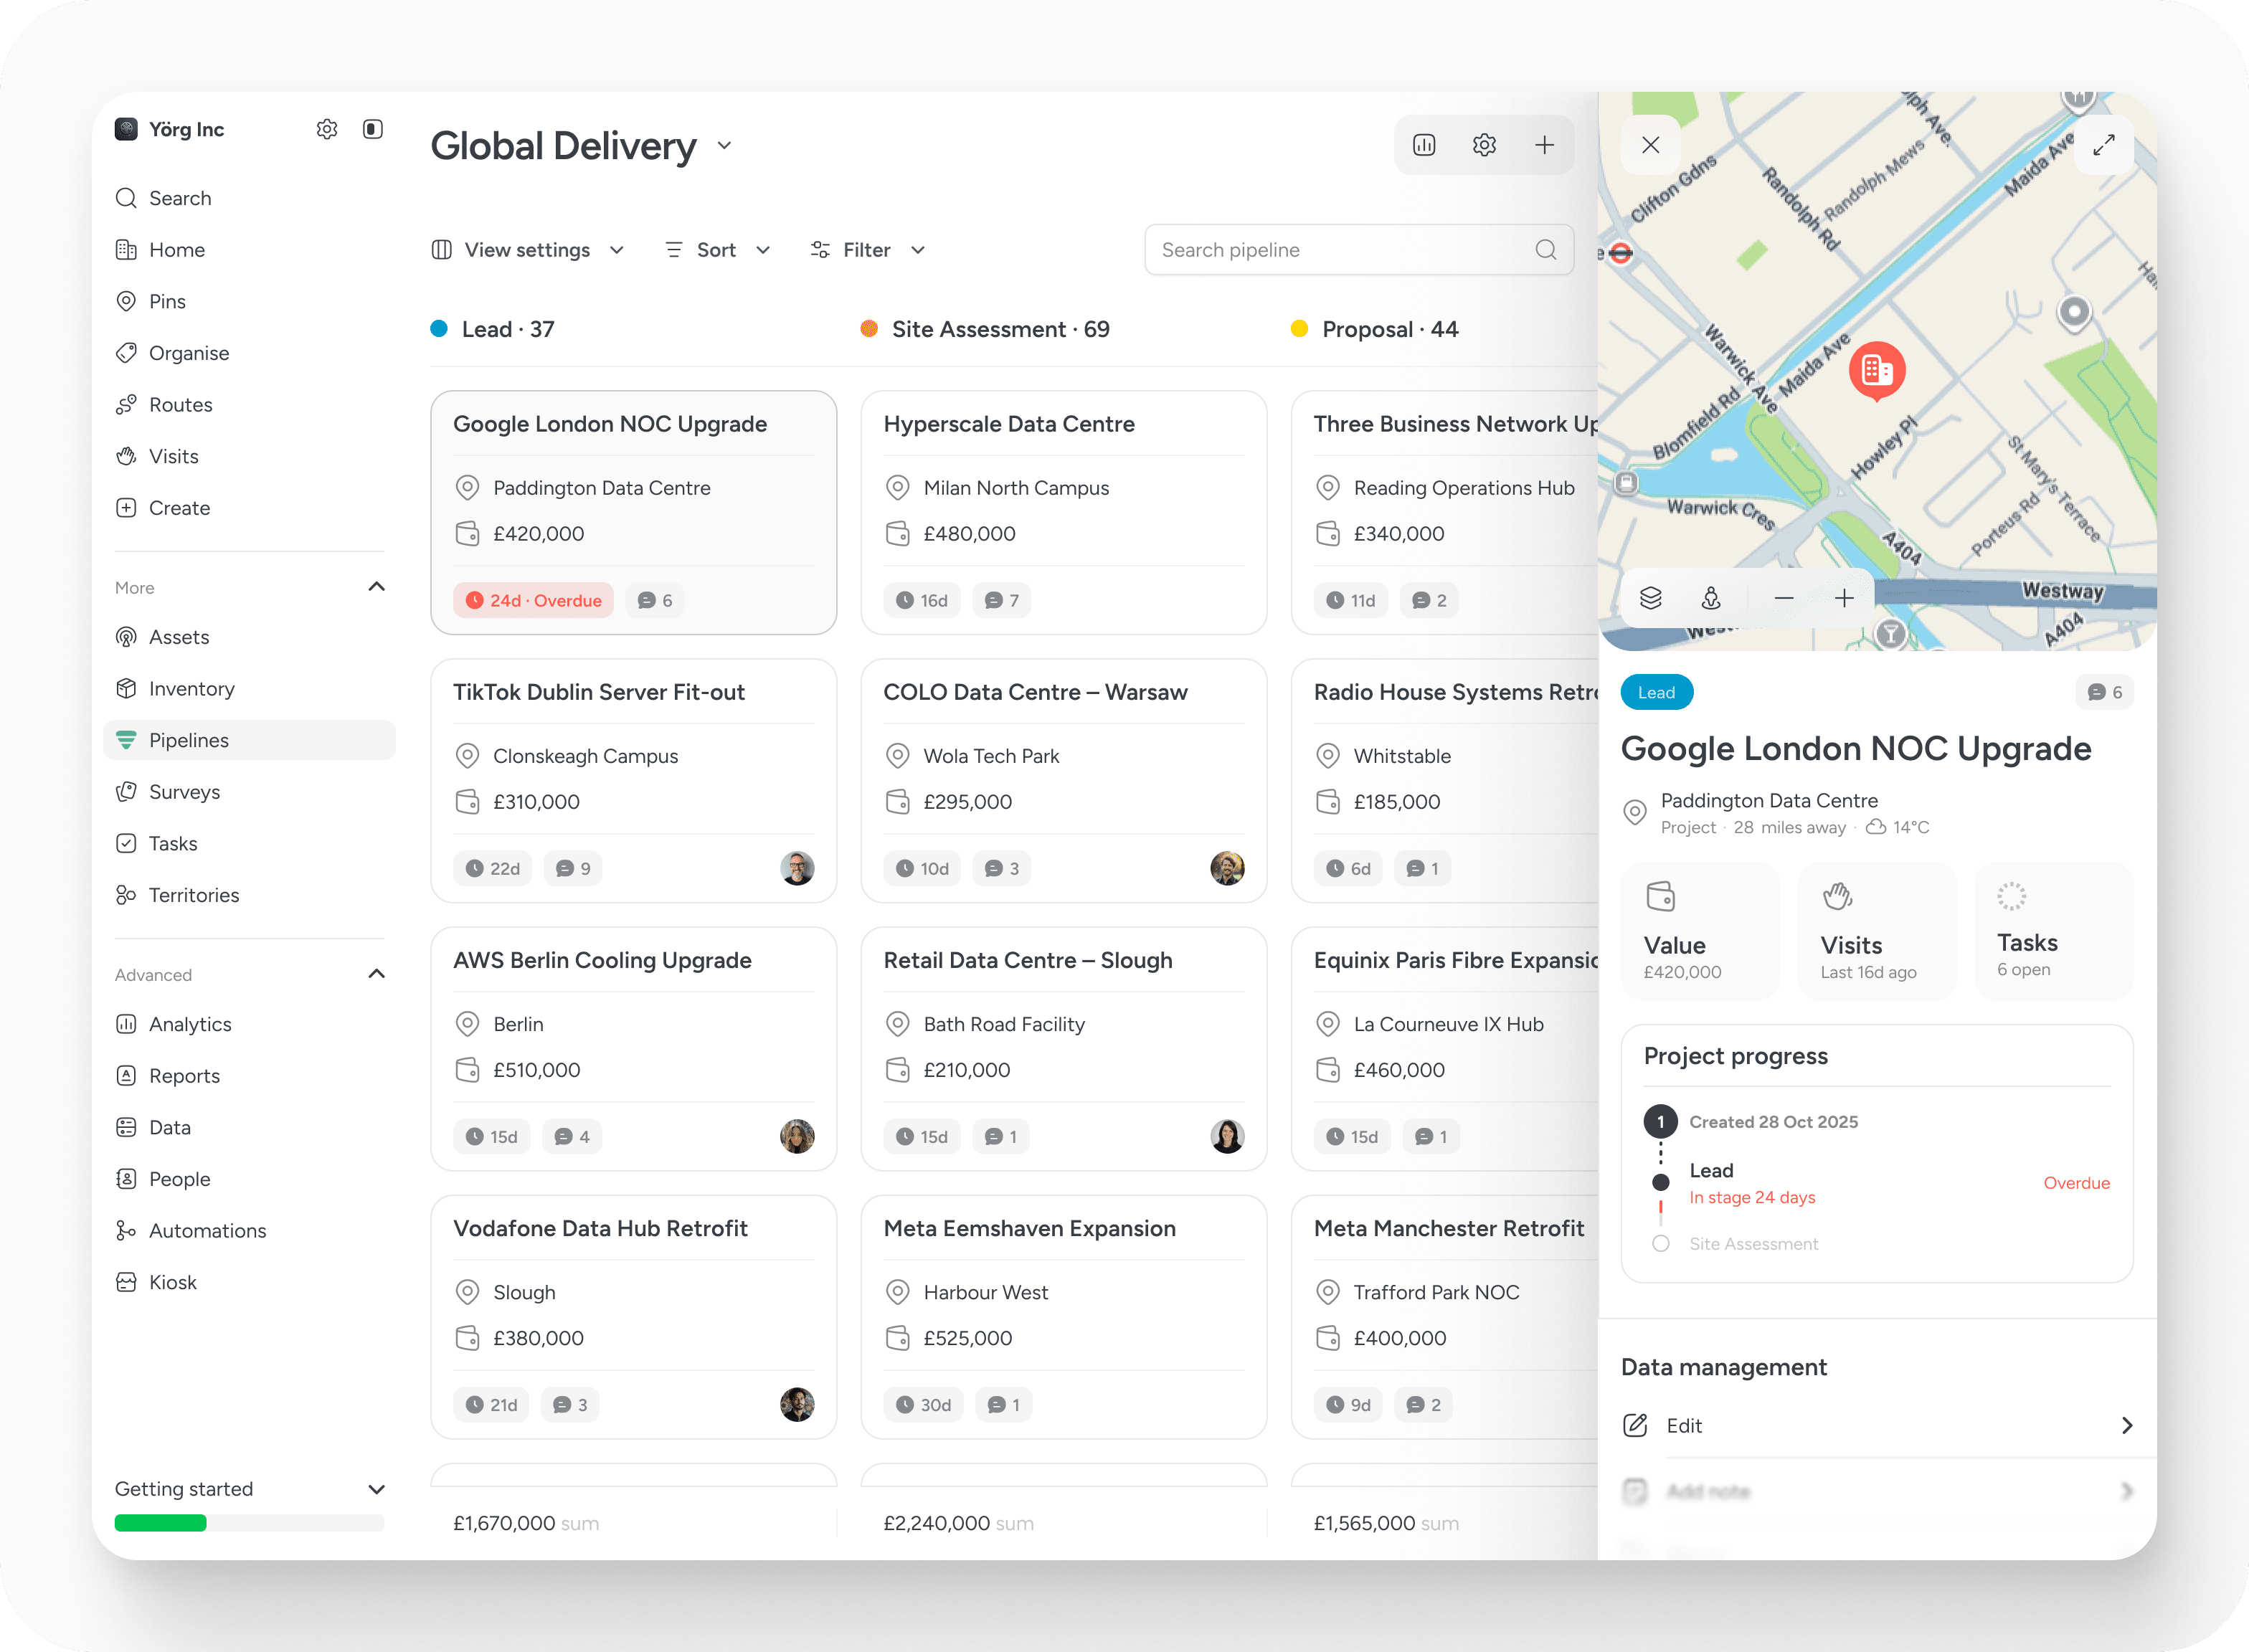
Task: Click the Search pipeline input field
Action: click(1340, 250)
